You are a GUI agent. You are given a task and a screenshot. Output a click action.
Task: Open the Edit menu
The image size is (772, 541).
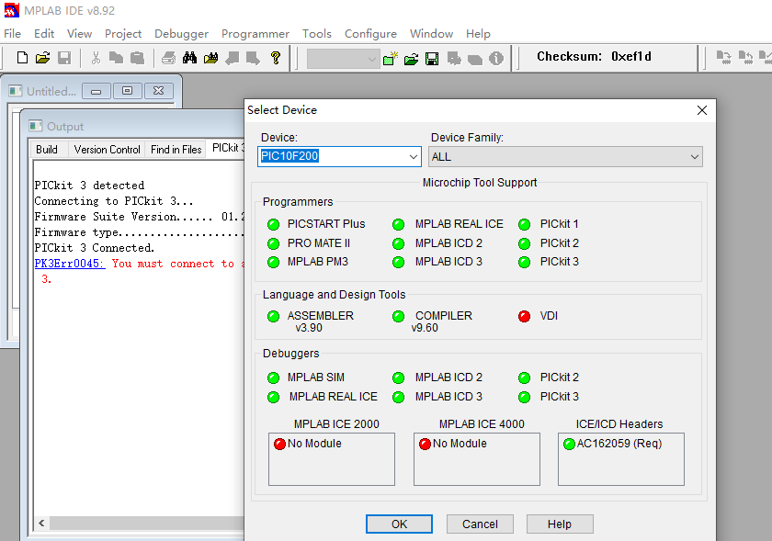coord(44,33)
